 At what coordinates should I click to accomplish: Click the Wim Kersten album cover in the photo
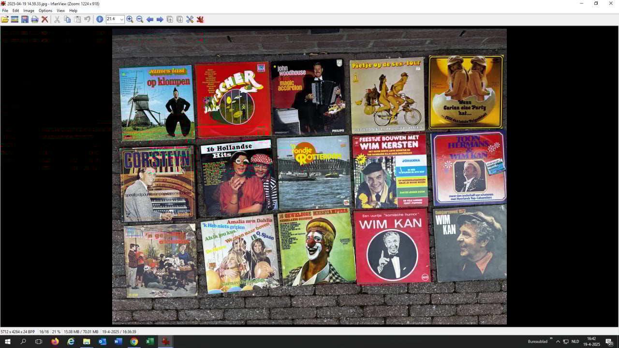click(390, 171)
